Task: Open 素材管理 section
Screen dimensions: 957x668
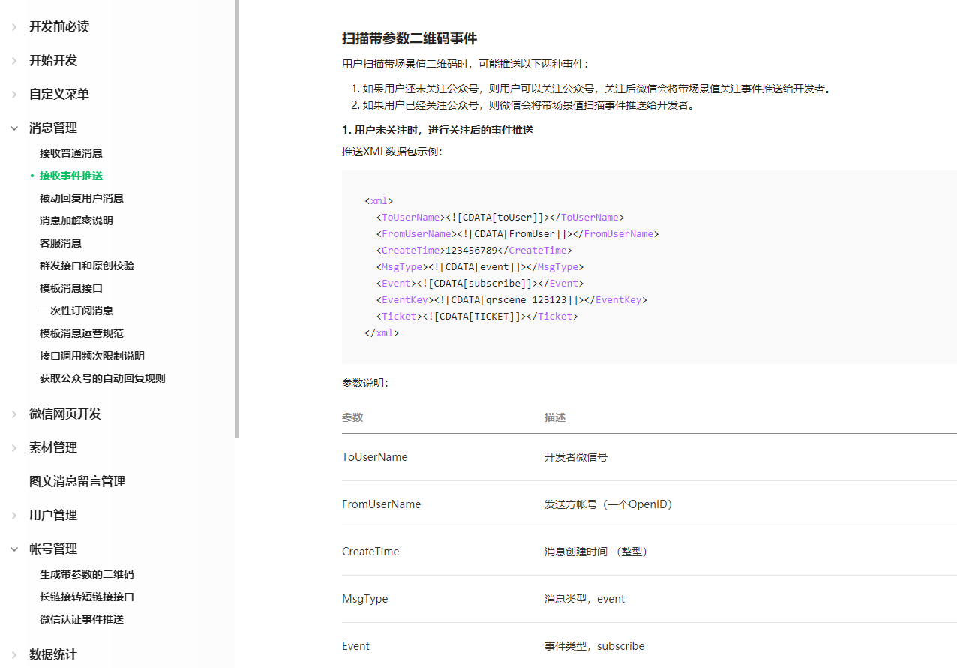Action: (x=53, y=448)
